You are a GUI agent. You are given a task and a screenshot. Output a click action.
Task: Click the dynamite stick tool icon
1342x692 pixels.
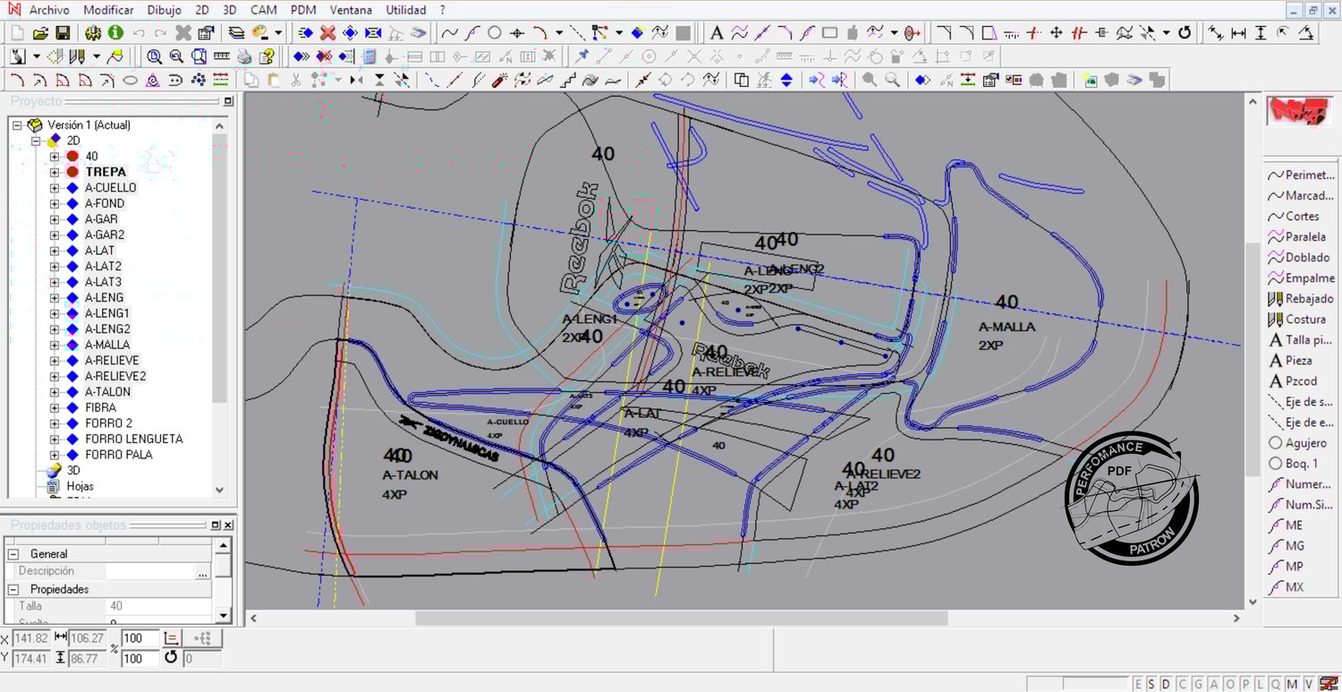pyautogui.click(x=500, y=80)
